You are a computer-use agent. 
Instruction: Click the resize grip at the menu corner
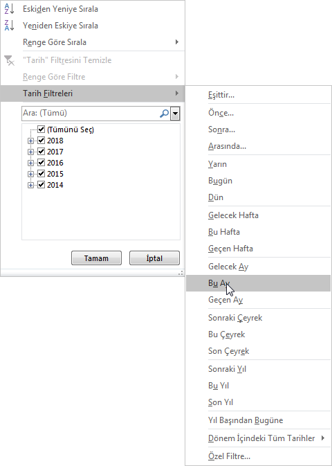pos(181,273)
